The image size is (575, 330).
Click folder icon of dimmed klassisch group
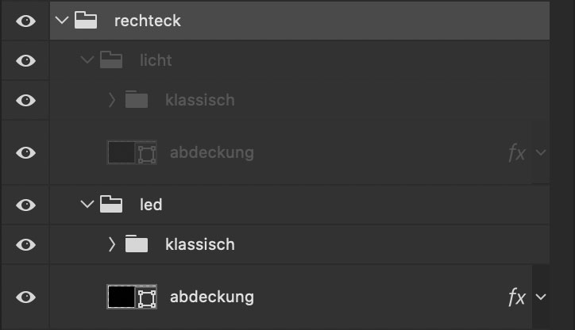pos(137,100)
